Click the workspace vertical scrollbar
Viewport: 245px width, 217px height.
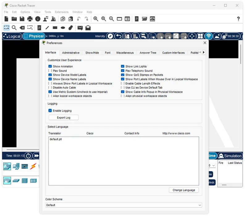241,54
